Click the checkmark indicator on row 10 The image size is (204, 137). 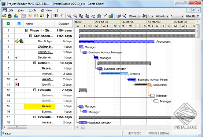[16, 79]
